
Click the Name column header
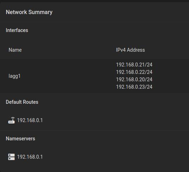coord(15,50)
